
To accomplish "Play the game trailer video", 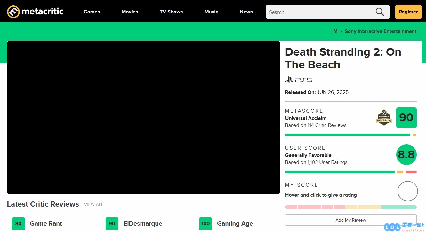I will 143,117.
